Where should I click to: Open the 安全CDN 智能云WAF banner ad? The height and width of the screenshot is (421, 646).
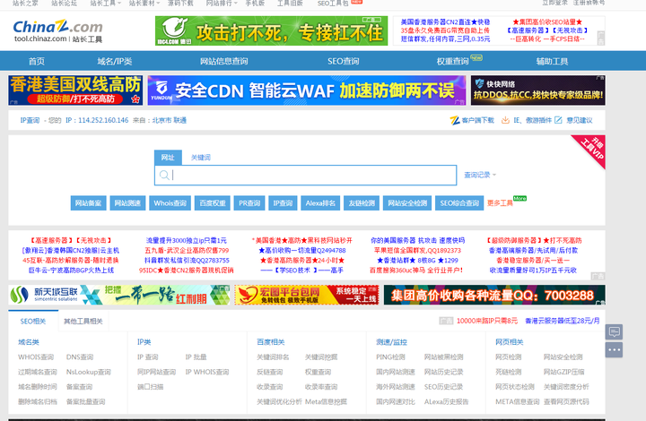[x=307, y=90]
